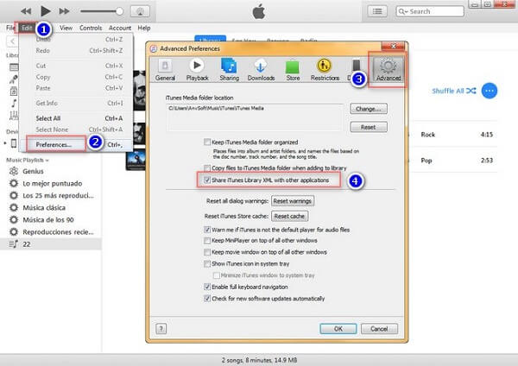Screen dimensions: 518x366
Task: Switch to the Downloads preferences tab
Action: tap(261, 70)
